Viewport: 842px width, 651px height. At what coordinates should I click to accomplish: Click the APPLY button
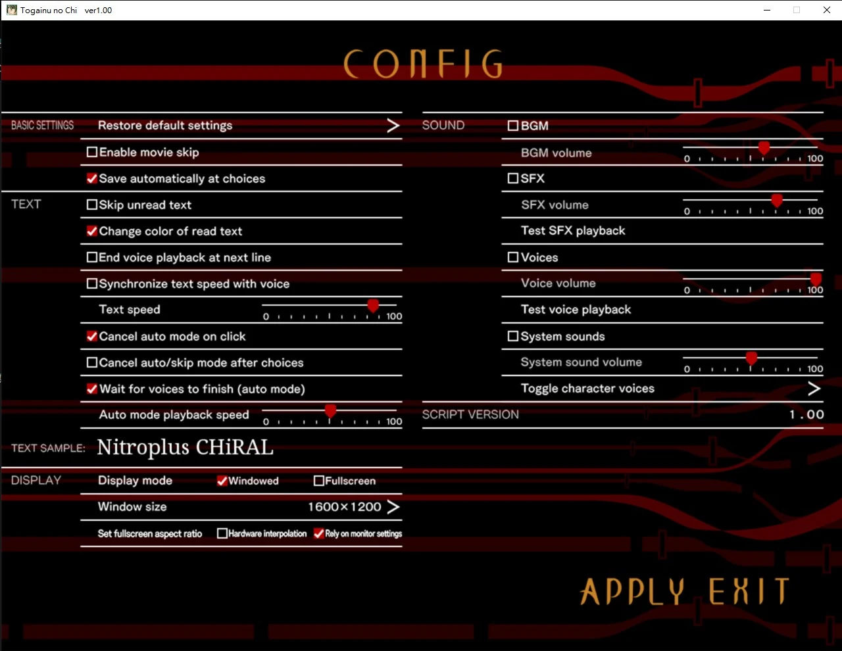tap(633, 591)
